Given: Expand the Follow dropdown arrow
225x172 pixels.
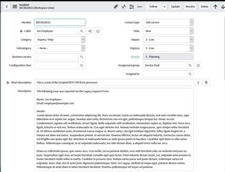Looking at the screenshot, I should click(x=164, y=7).
